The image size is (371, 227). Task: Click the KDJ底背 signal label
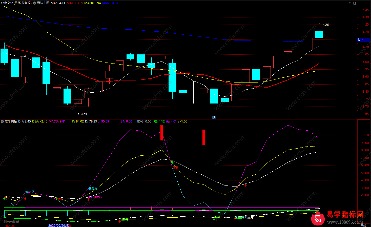(96, 197)
